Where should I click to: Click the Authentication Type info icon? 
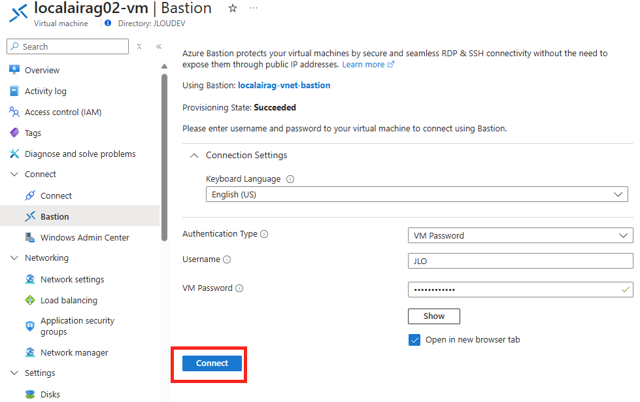(x=264, y=234)
